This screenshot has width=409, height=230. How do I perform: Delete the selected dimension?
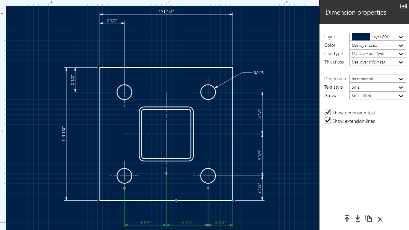coord(380,219)
